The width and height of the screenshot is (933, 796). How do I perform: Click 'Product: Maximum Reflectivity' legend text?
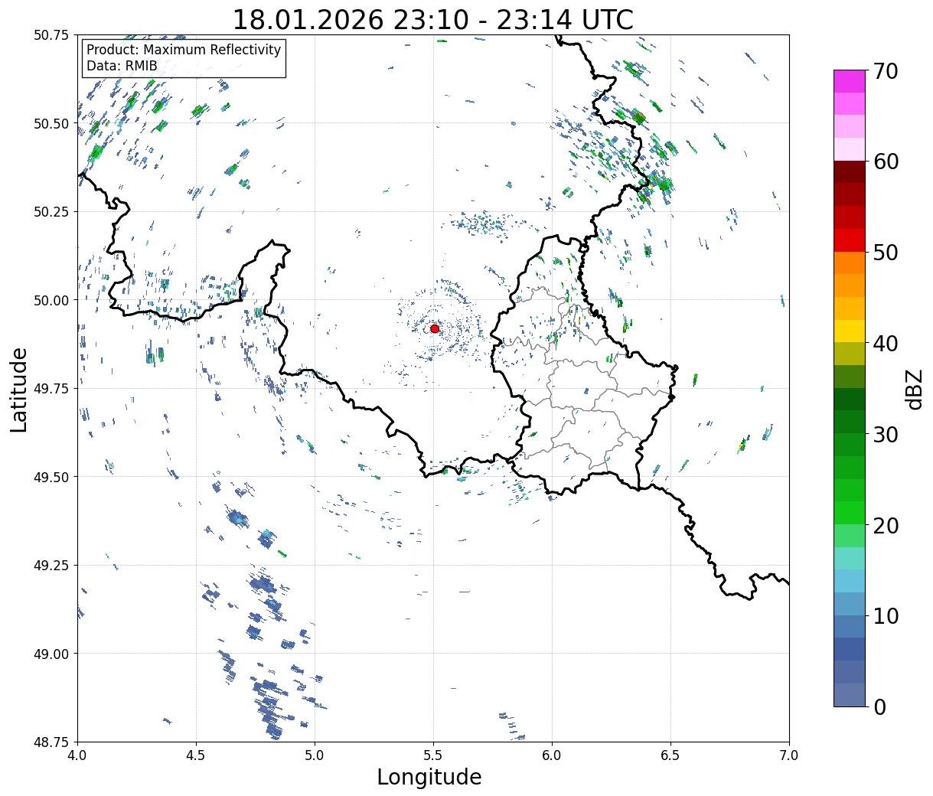pos(184,50)
